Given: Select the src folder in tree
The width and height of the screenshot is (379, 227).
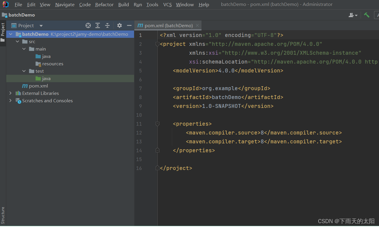Looking at the screenshot, I should click(x=70, y=42).
